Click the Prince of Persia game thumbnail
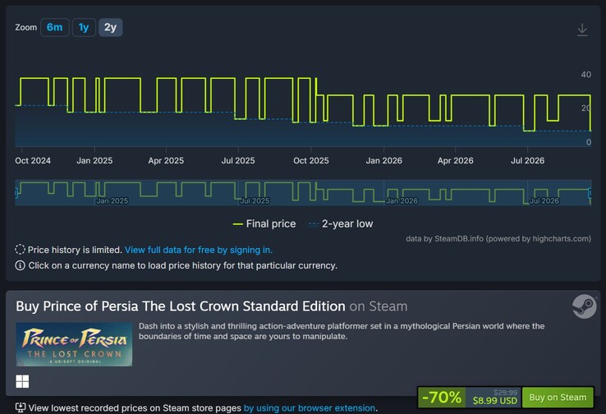Screen dimensions: 606x414 pyautogui.click(x=74, y=344)
